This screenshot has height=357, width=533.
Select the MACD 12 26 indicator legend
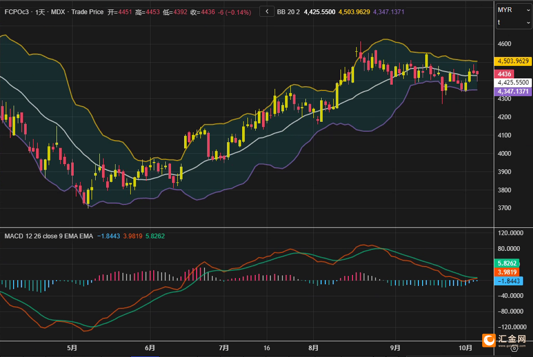[48, 236]
